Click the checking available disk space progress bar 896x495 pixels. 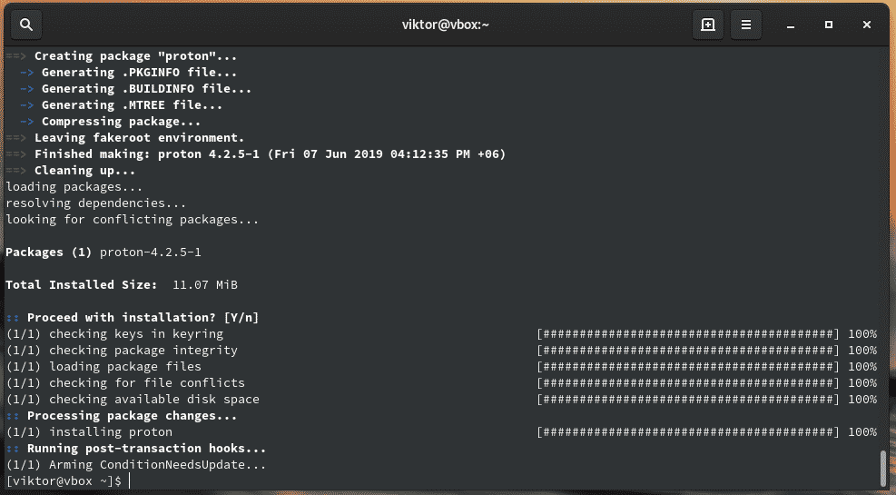(x=688, y=399)
